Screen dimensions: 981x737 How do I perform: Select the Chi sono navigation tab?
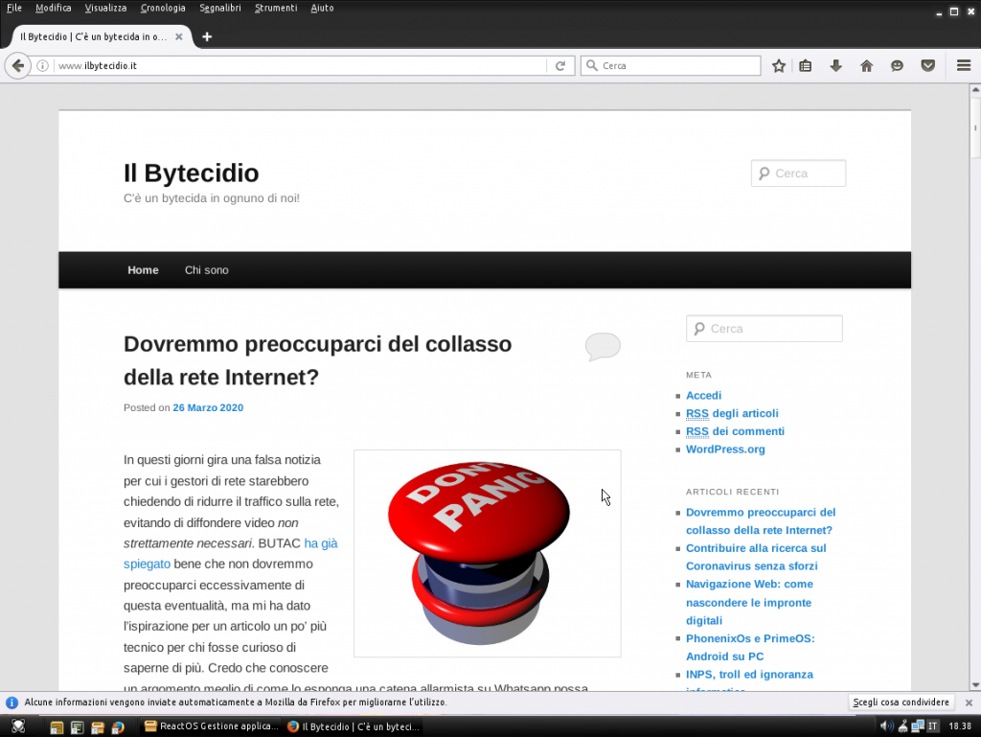coord(207,270)
